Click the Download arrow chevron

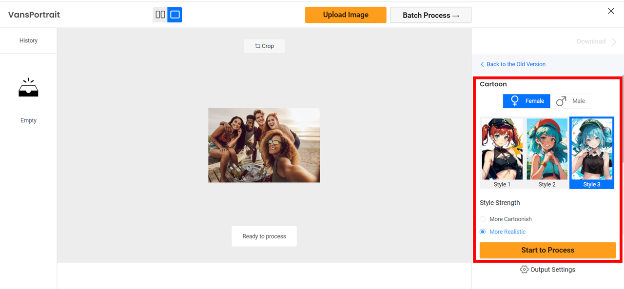[613, 41]
